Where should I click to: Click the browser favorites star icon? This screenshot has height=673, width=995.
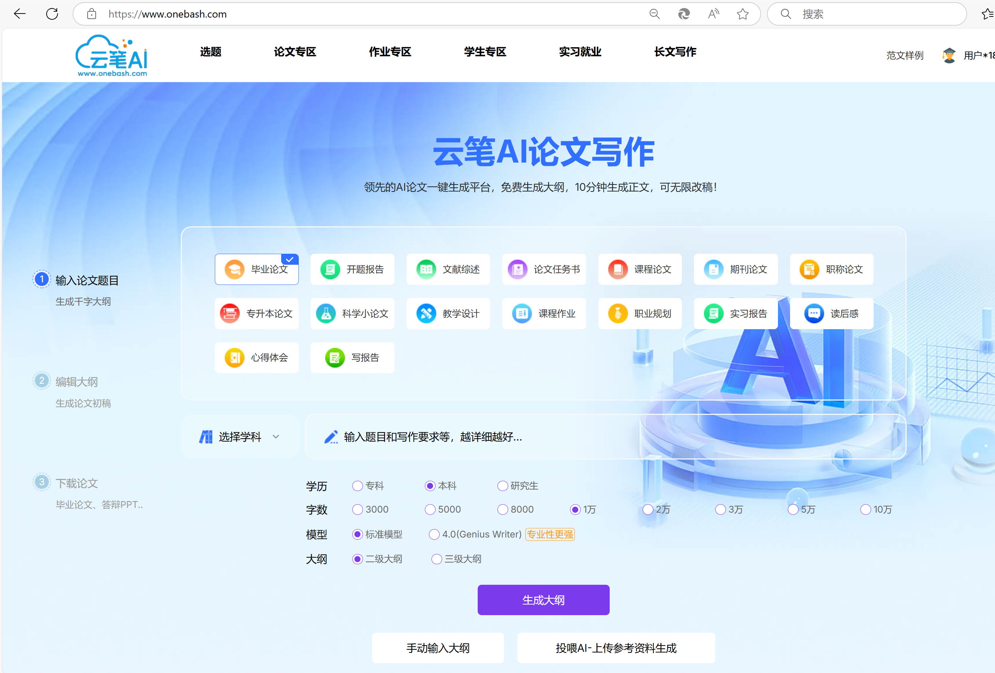point(742,14)
